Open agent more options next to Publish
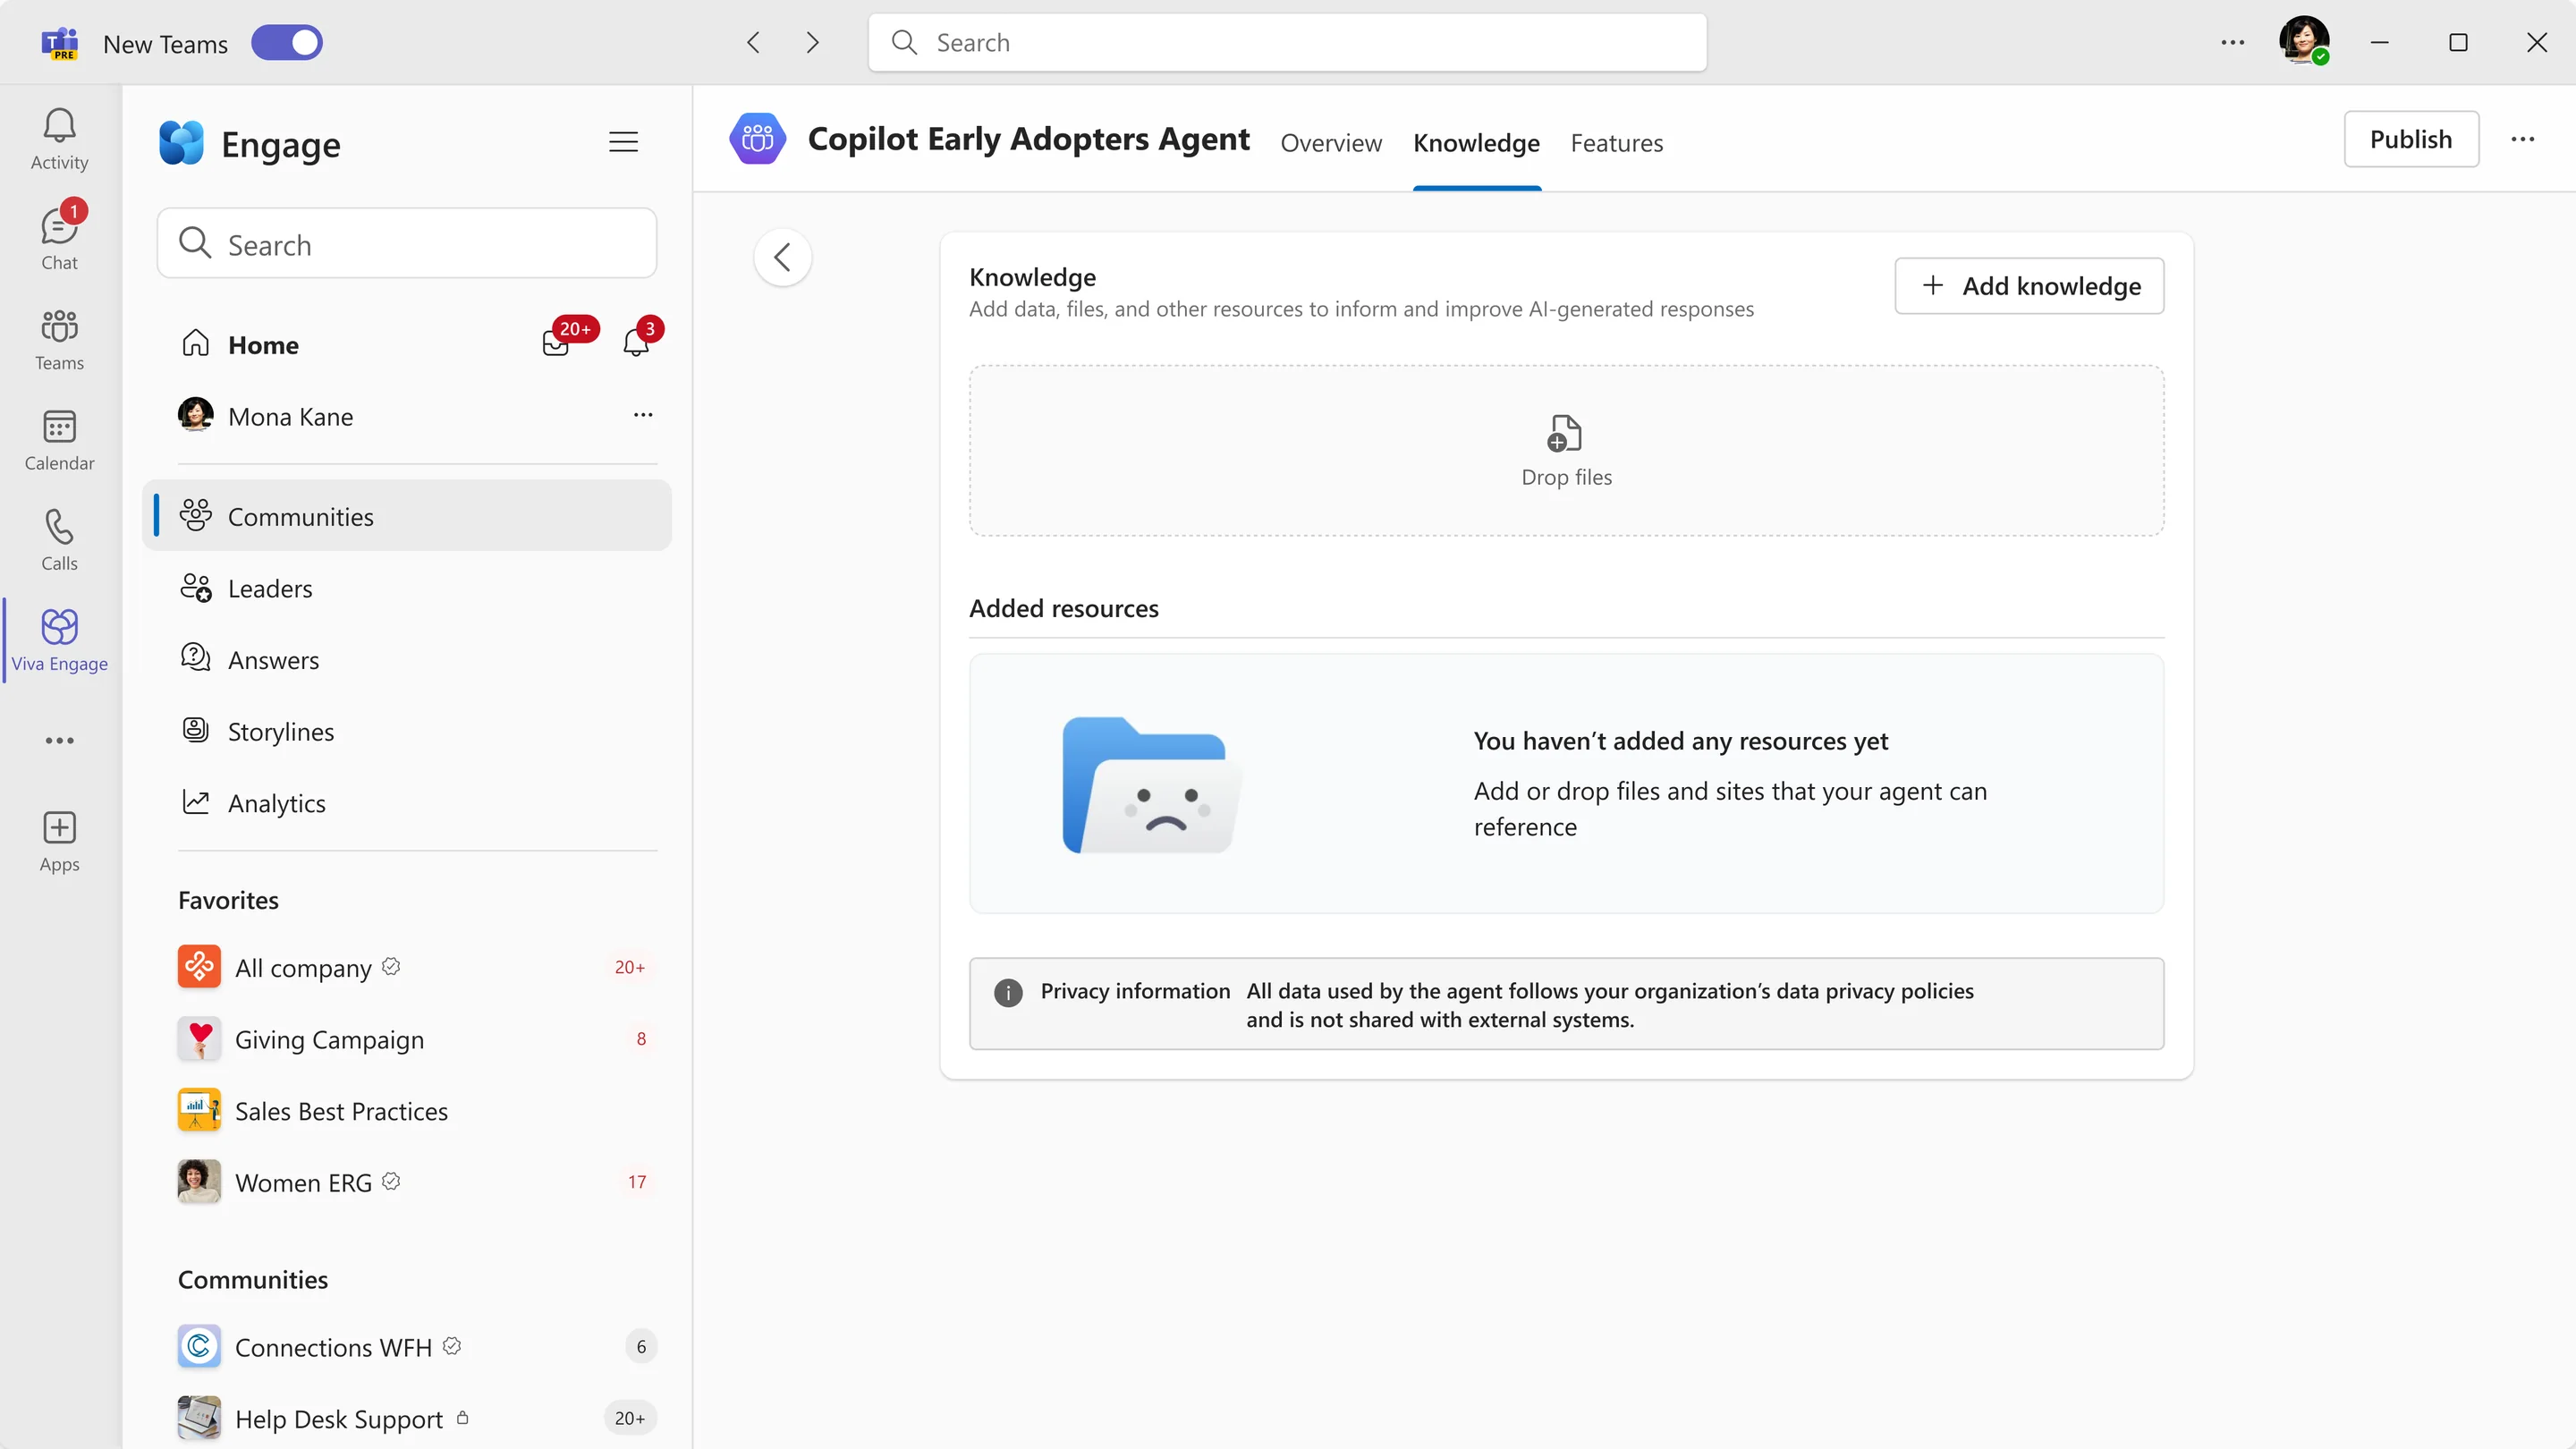Image resolution: width=2576 pixels, height=1449 pixels. click(x=2522, y=139)
